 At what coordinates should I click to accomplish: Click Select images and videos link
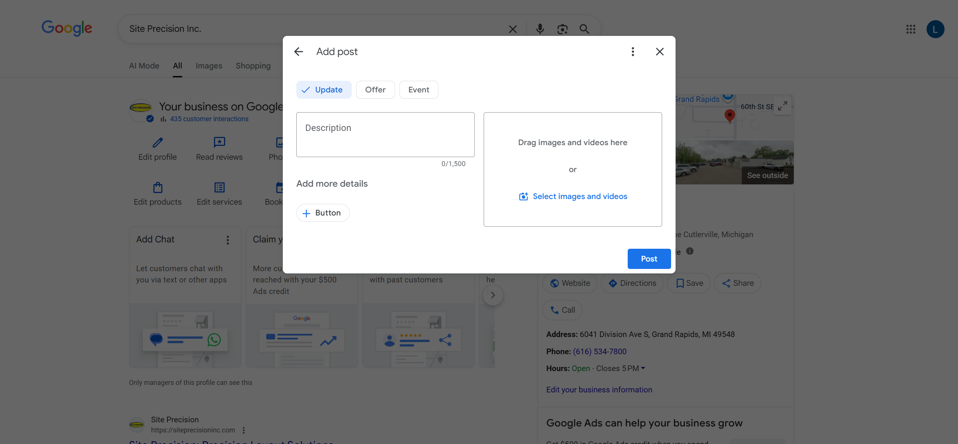[573, 196]
